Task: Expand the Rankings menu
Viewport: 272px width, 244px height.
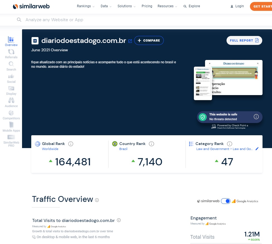Action: (x=86, y=6)
